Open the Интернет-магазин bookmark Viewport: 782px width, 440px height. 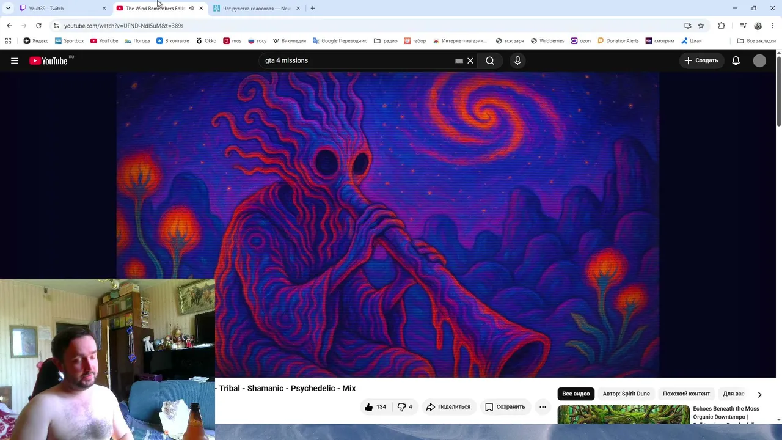[459, 41]
